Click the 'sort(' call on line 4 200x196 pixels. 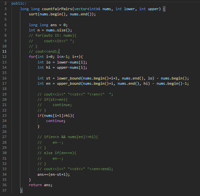[34, 14]
